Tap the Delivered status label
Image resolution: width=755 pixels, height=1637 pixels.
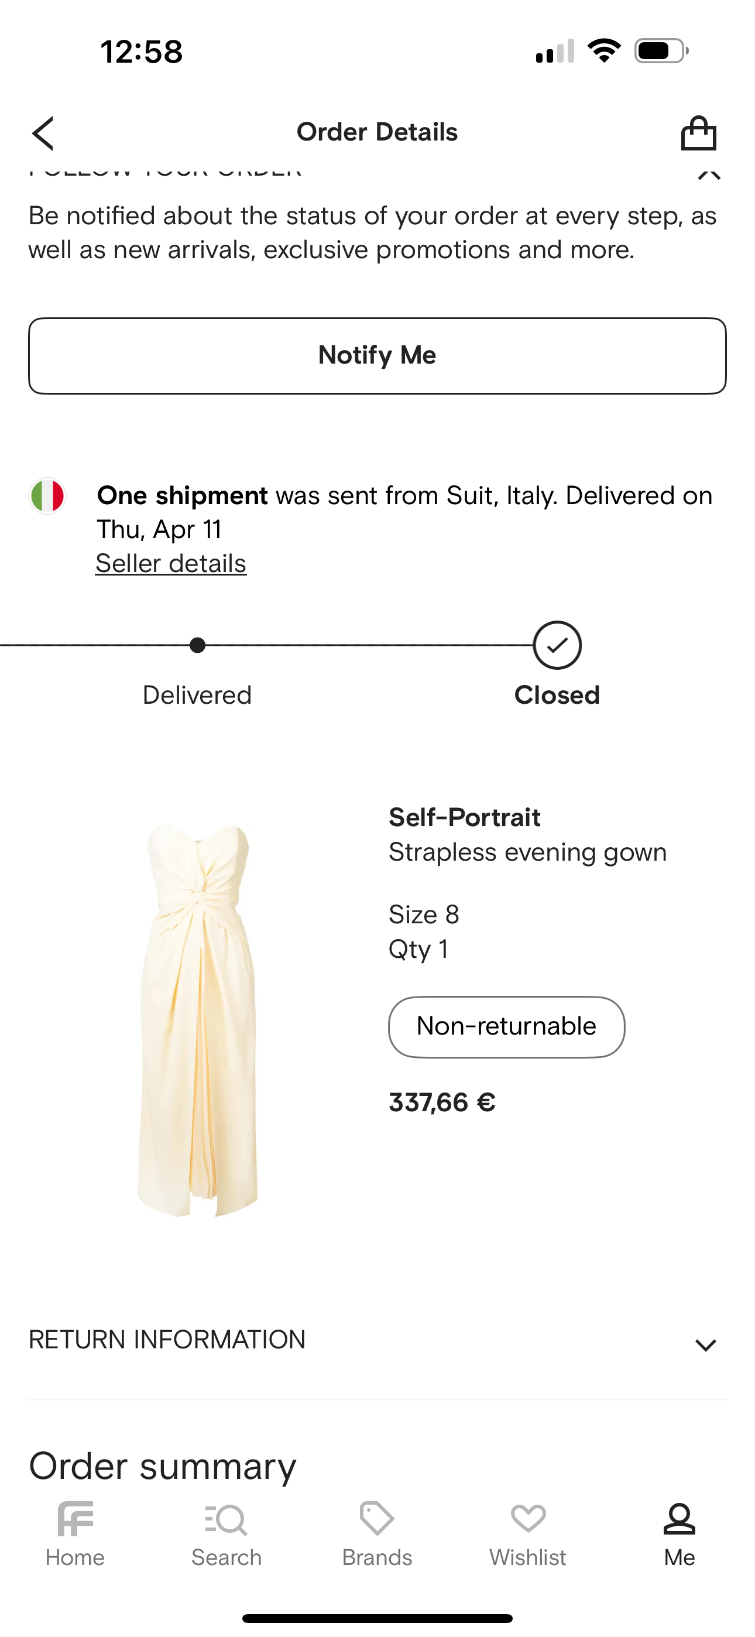tap(197, 695)
